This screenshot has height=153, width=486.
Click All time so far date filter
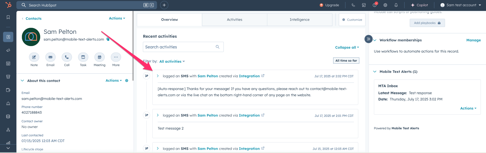coord(346,61)
